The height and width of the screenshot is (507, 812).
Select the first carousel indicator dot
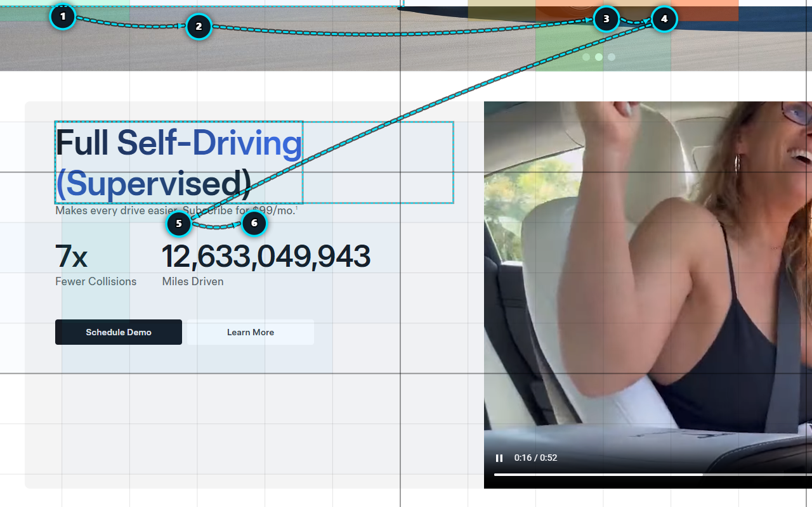[x=586, y=57]
